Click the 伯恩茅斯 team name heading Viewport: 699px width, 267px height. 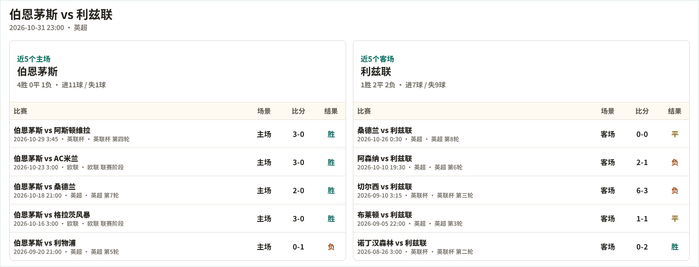37,72
